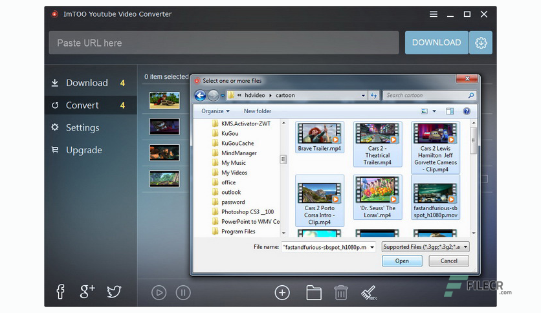This screenshot has width=541, height=313.
Task: Click the broom clear list icon
Action: tap(368, 293)
